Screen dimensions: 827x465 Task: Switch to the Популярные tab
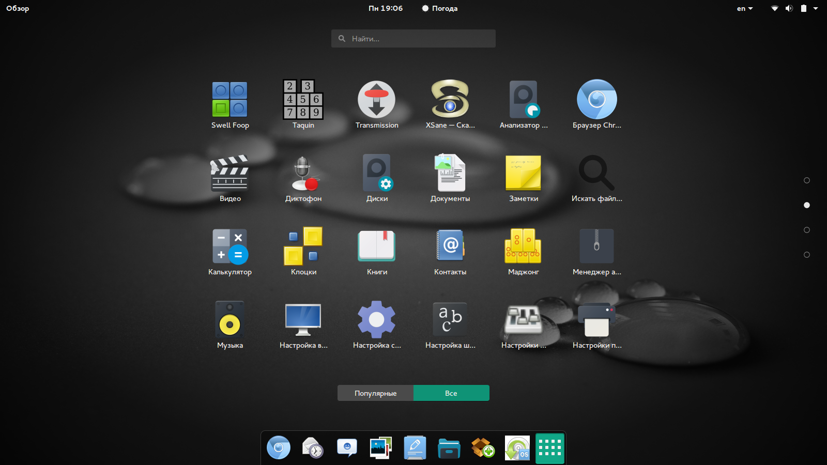click(x=375, y=393)
